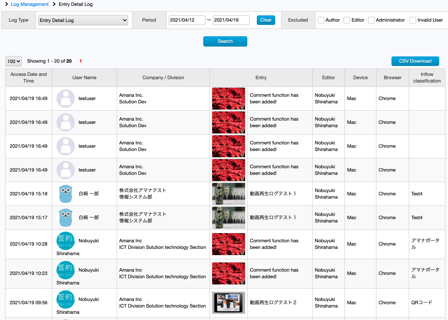Open the red flowers thumbnail at 10:23
Viewport: 448px width, 320px height.
pos(229,273)
